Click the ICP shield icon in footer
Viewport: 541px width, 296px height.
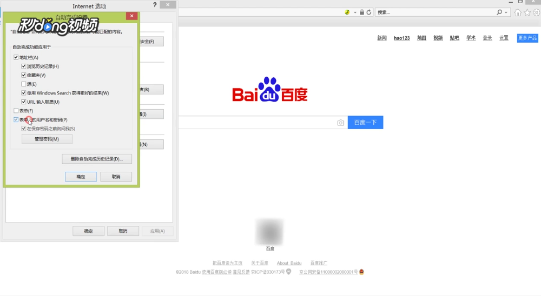click(289, 272)
